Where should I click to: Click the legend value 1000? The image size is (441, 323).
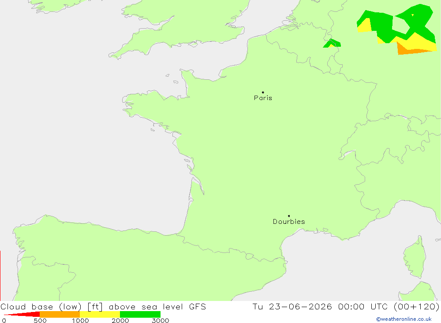click(x=80, y=321)
